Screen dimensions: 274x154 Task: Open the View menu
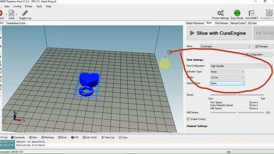coord(7,6)
